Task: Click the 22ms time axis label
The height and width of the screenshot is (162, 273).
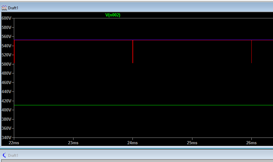Action: 14,143
